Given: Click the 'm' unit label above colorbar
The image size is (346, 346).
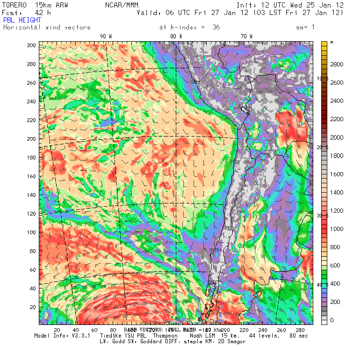Looking at the screenshot, I should coord(332,43).
